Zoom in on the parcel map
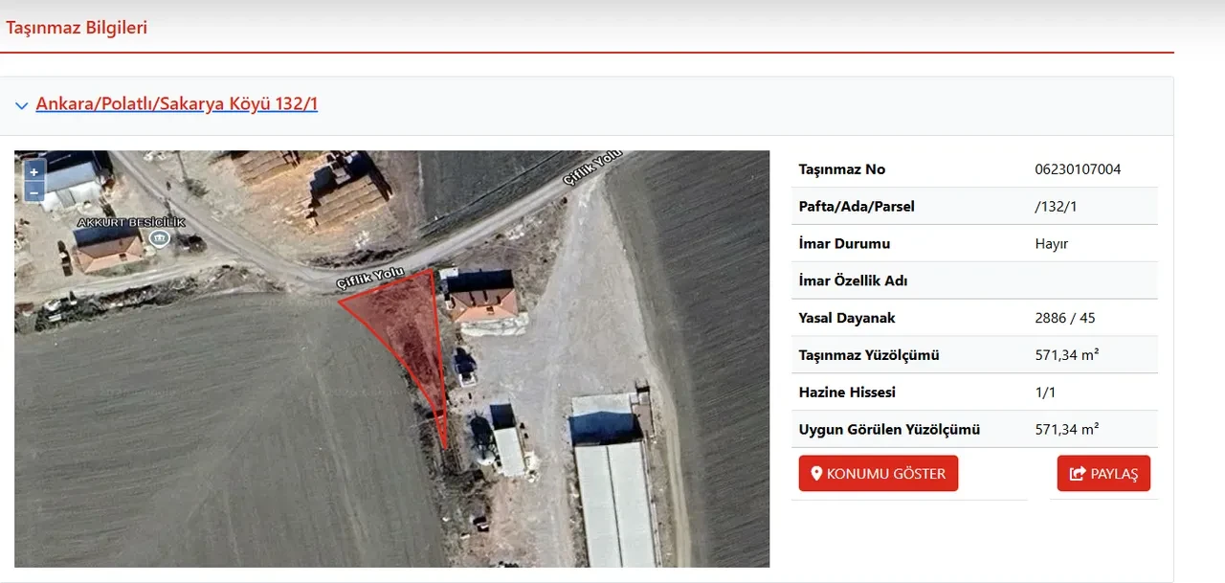 coord(33,171)
